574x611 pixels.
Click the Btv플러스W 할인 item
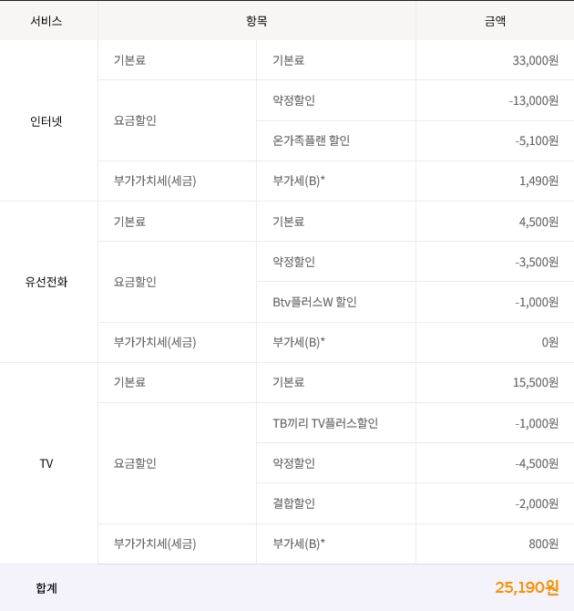pos(314,302)
